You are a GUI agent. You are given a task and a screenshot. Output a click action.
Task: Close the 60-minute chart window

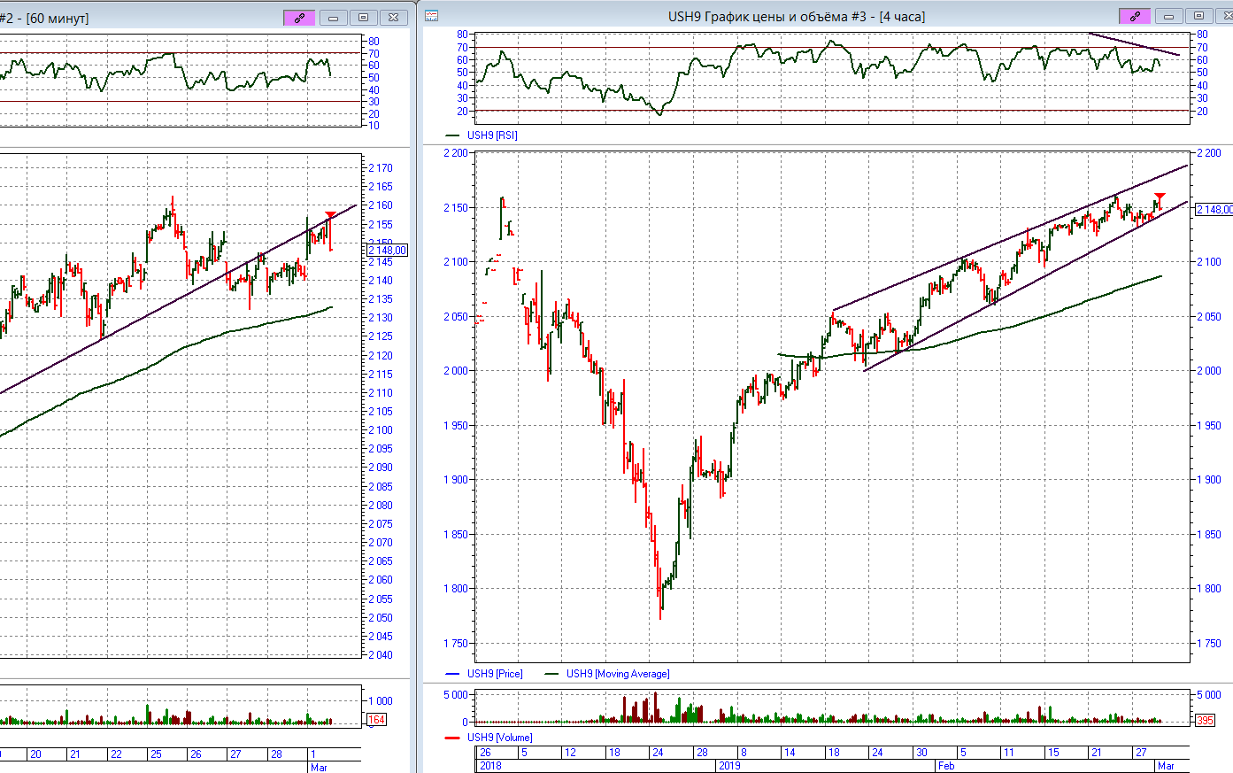(x=394, y=18)
